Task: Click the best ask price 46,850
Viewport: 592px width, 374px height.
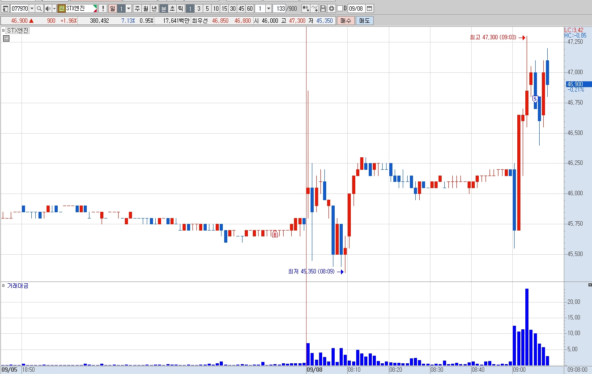Action: (x=220, y=21)
